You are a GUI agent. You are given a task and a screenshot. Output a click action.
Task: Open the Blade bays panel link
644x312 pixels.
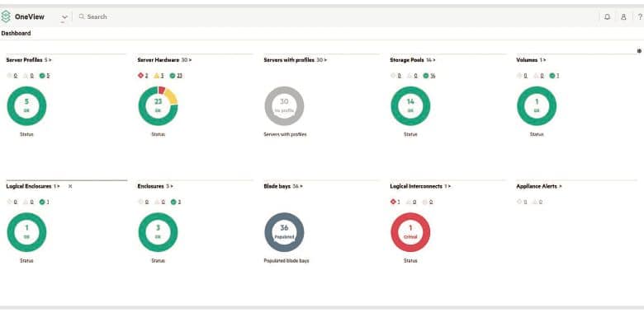point(283,186)
